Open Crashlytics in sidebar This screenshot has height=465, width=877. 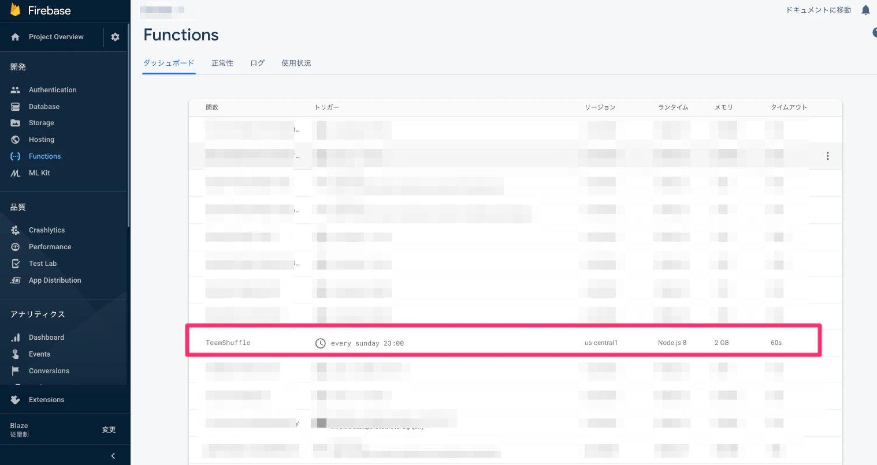coord(47,230)
